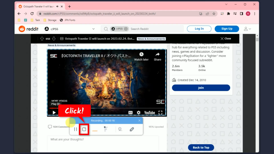This screenshot has height=154, width=274.
Task: Toggle YouTube closed captions
Action: point(130,113)
